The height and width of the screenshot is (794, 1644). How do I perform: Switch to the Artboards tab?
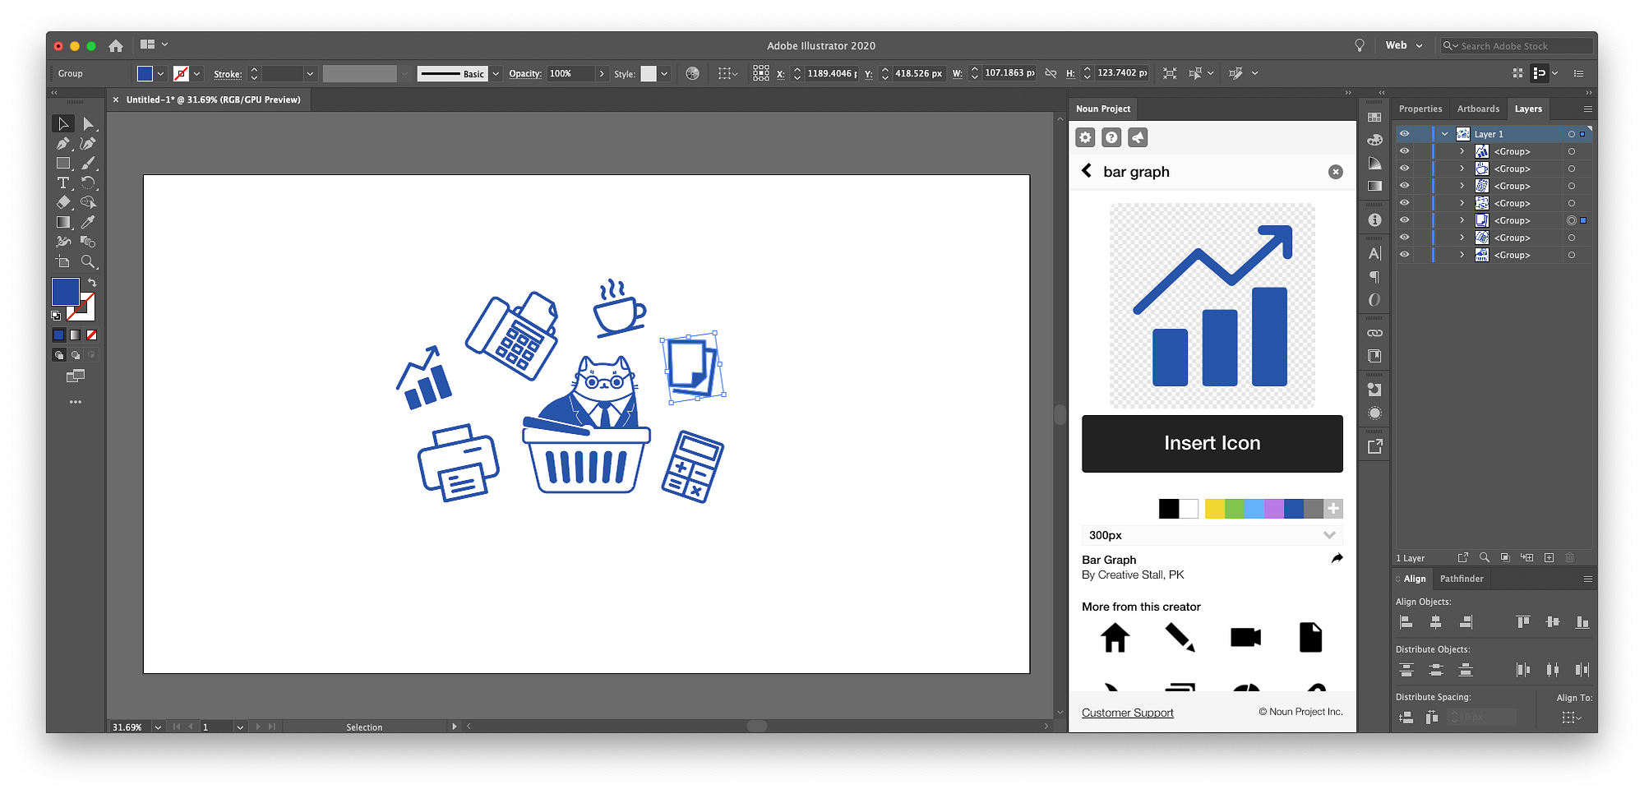pos(1478,108)
